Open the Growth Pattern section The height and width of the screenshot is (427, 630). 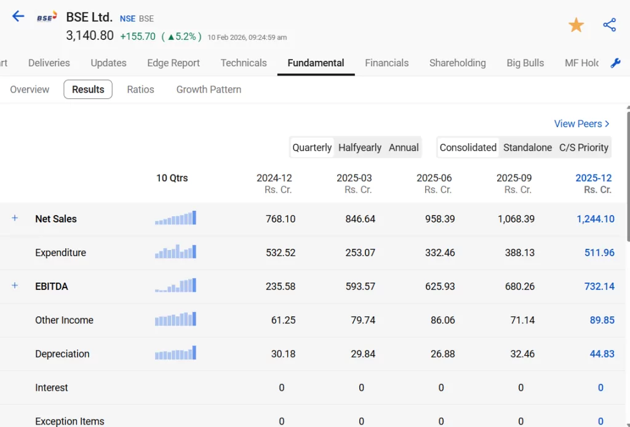209,89
